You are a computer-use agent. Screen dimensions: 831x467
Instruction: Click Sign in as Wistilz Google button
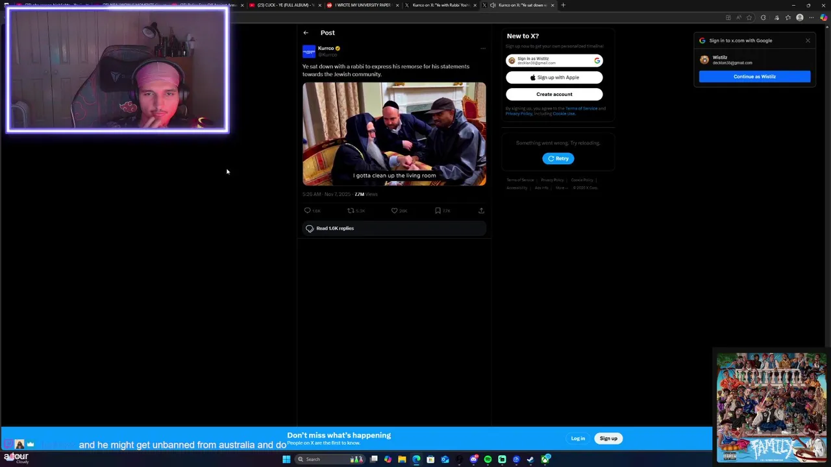554,60
